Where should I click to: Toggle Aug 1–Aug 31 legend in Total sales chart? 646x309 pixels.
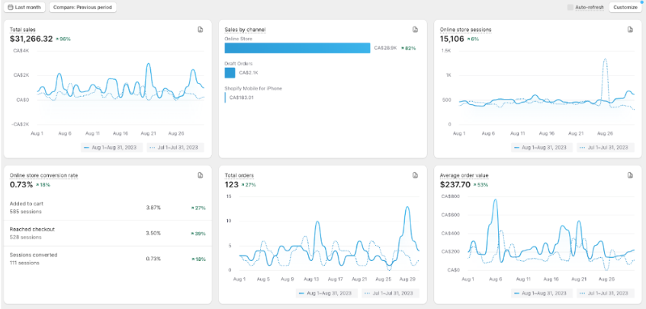pyautogui.click(x=111, y=148)
